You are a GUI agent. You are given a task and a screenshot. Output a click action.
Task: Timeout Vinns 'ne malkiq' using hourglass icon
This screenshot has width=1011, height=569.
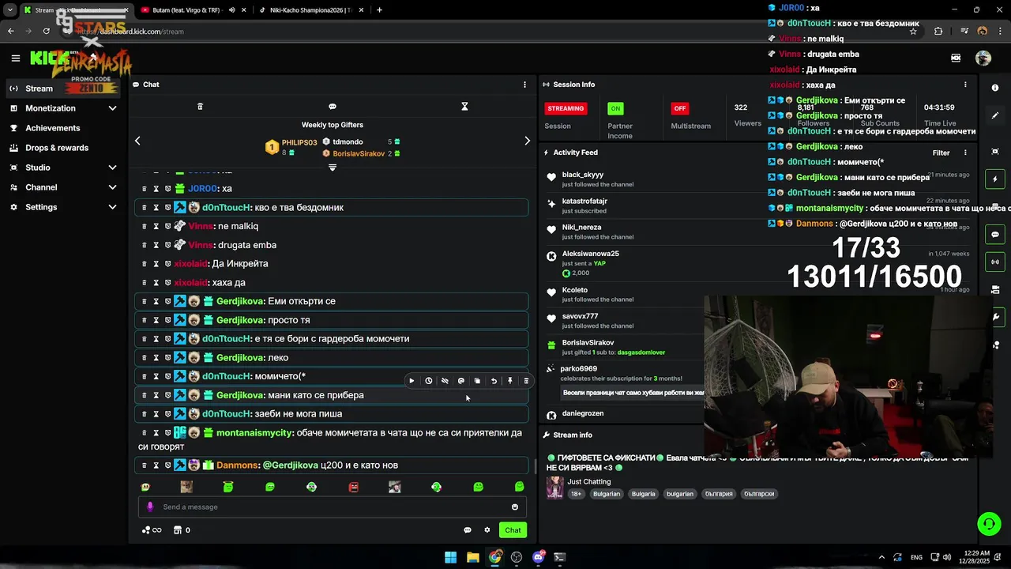click(156, 226)
